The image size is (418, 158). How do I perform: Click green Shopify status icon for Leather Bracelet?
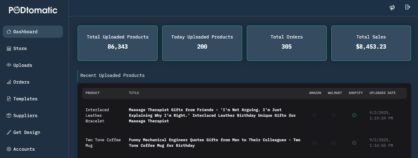354,115
